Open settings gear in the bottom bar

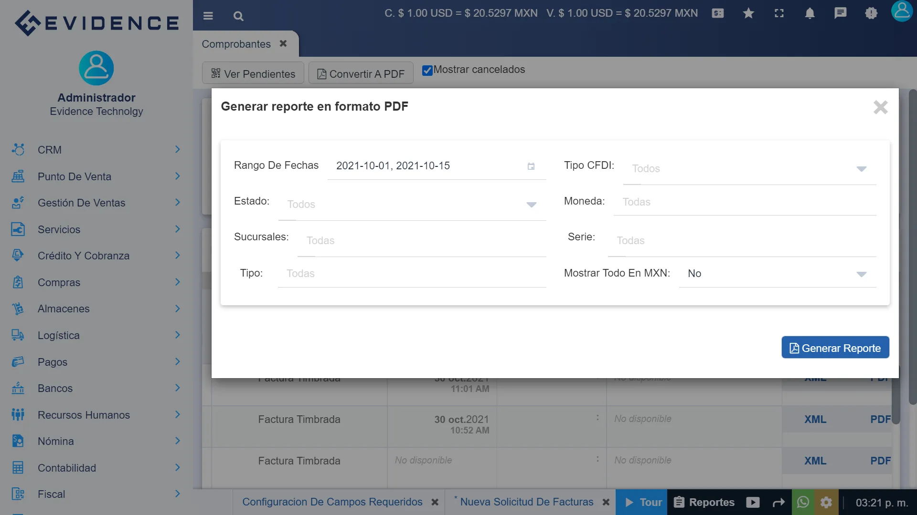pyautogui.click(x=827, y=502)
